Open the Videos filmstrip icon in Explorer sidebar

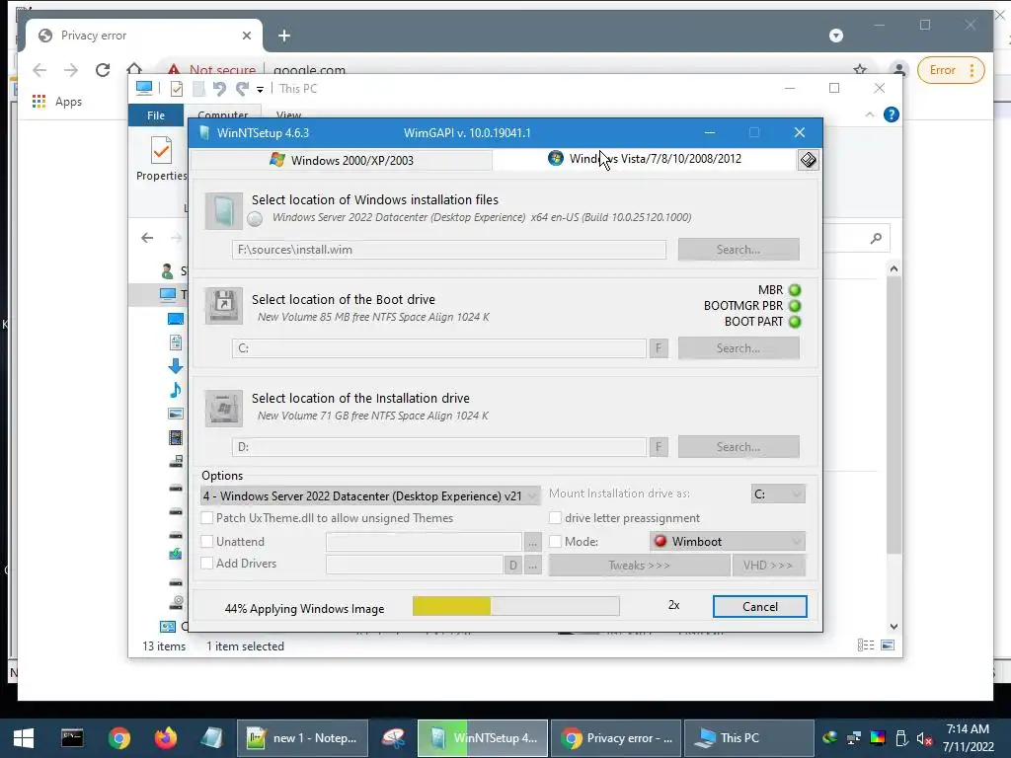[x=176, y=437]
